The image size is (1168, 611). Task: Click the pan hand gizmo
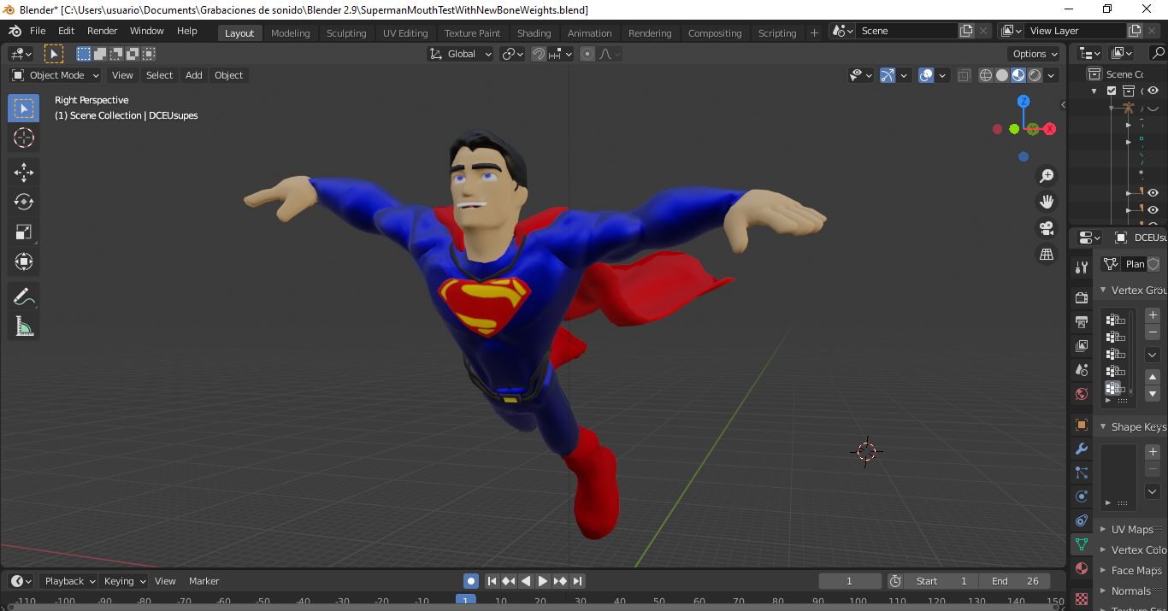[x=1047, y=202]
